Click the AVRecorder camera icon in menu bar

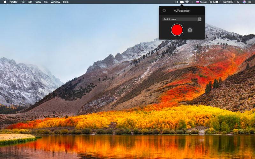click(x=182, y=2)
